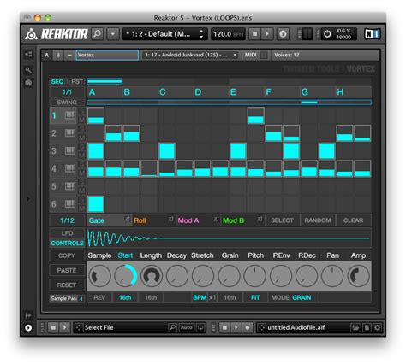Viewport: 406px width, 364px height.
Task: Toggle the FIT button
Action: pos(255,297)
